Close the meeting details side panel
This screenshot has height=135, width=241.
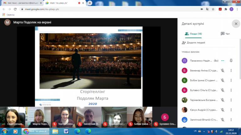tap(236, 23)
